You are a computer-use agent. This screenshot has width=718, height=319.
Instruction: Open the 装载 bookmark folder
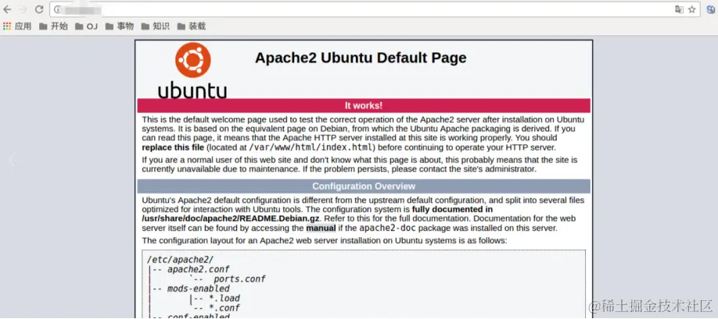[x=192, y=27]
